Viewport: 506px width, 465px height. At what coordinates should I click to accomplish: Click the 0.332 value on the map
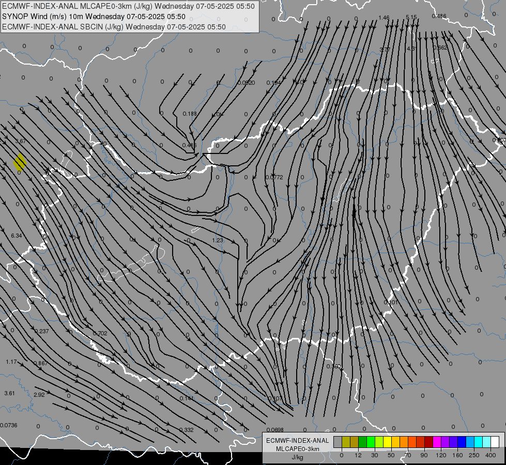tap(186, 430)
